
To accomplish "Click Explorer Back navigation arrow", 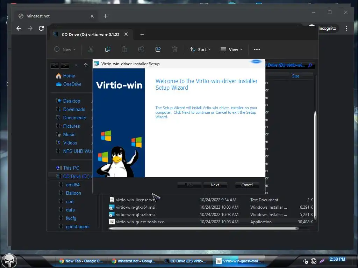I will tap(55, 65).
